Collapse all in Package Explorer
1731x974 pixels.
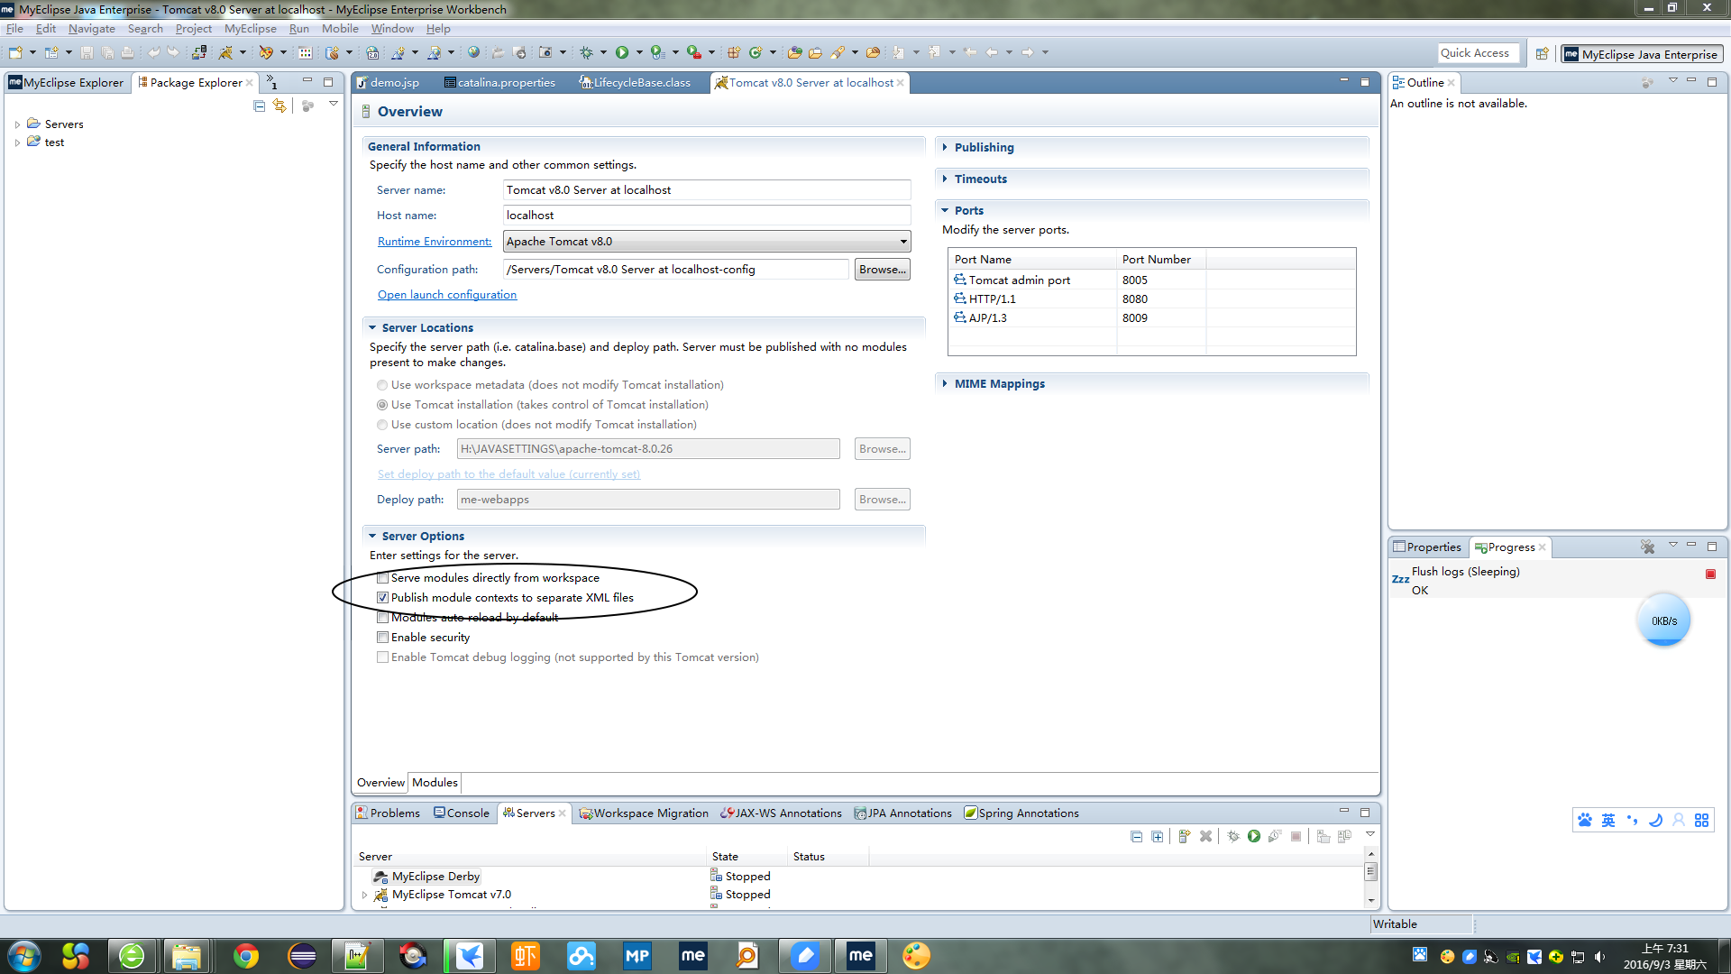(x=260, y=106)
